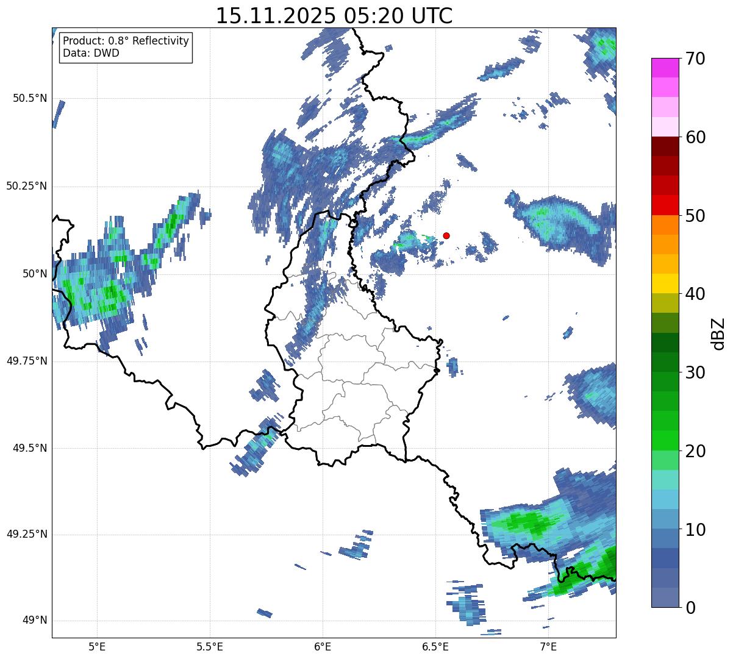The height and width of the screenshot is (659, 733).
Task: Click the 'Product: 0.8° Reflectivity' label
Action: coord(126,41)
